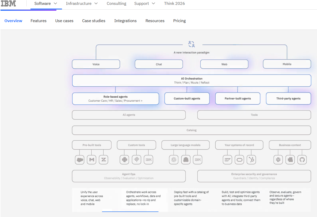Open the Think 2026 link
Image resolution: width=317 pixels, height=217 pixels.
point(175,4)
